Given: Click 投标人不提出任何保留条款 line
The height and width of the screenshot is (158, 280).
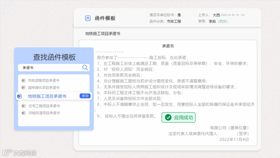Looking at the screenshot, I should [x=127, y=116].
